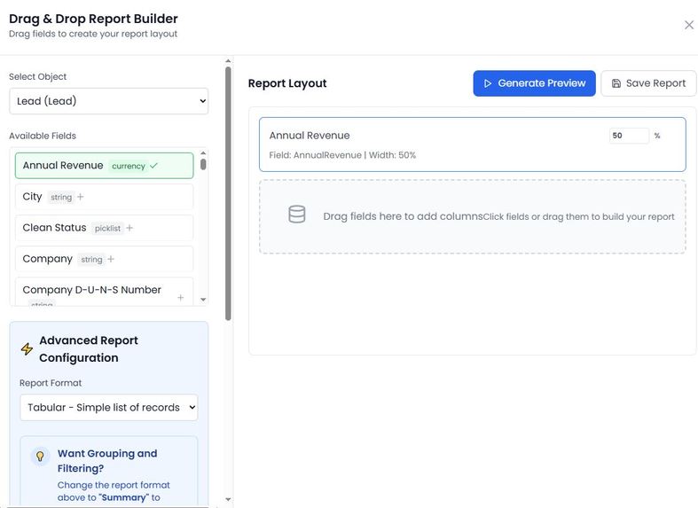Click the plus icon next to Company
698x508 pixels.
(x=111, y=259)
